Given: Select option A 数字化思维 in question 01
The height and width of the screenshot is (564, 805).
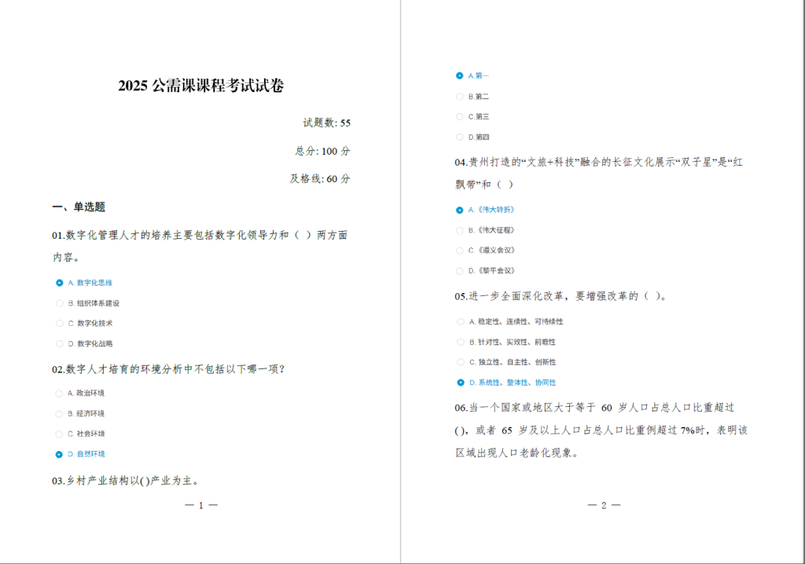Looking at the screenshot, I should click(x=60, y=283).
